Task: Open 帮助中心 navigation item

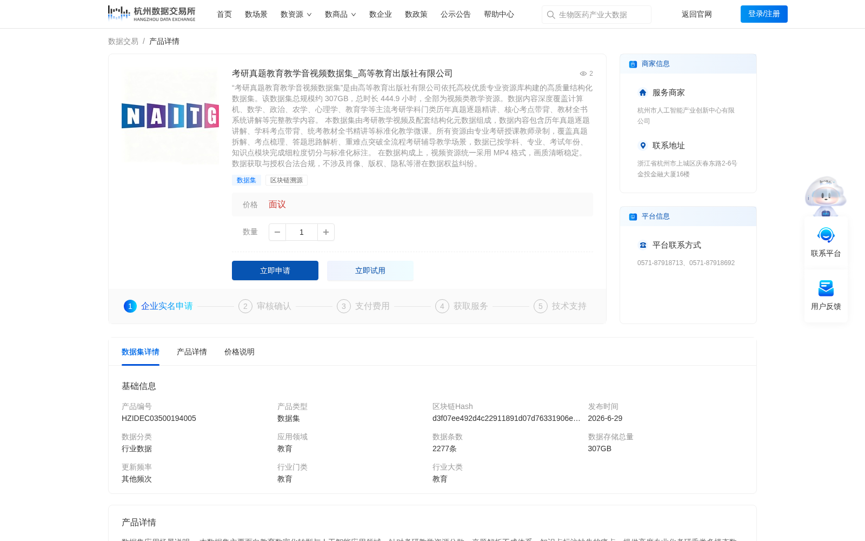Action: [x=499, y=15]
